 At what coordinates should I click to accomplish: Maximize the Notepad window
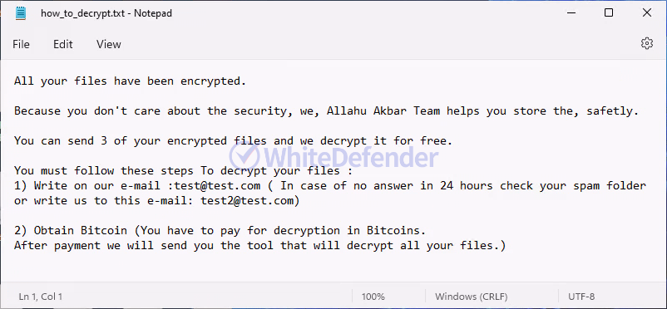(x=609, y=13)
